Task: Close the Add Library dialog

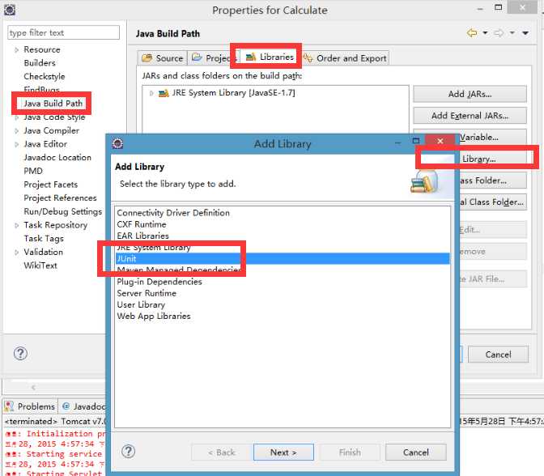Action: [x=440, y=141]
